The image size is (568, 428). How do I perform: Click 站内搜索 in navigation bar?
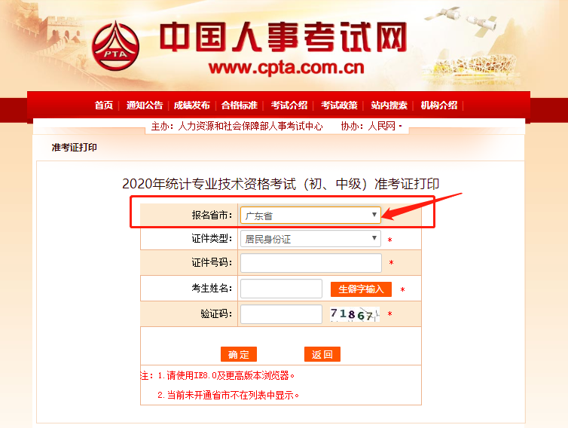point(389,105)
